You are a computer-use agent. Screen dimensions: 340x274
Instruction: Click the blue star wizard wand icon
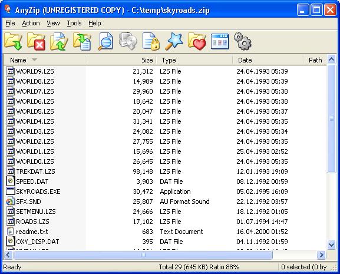tap(174, 41)
